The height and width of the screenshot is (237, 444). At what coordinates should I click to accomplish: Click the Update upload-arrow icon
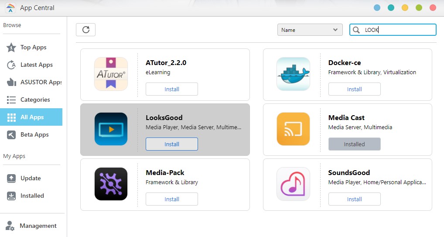pos(11,179)
